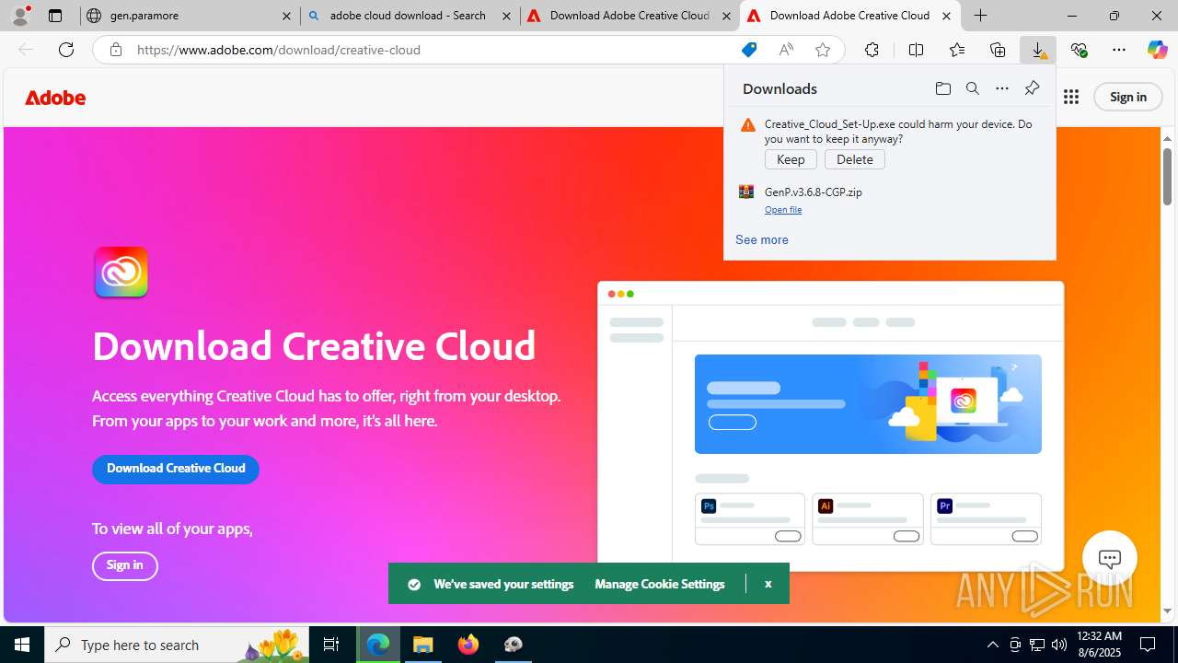Pin the Downloads panel

click(1032, 88)
